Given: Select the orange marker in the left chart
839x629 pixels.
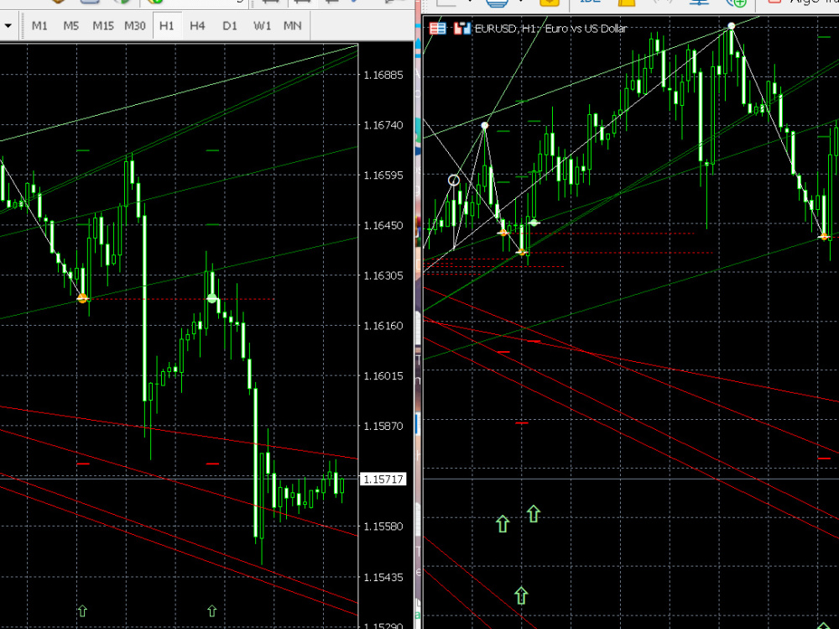Looking at the screenshot, I should (82, 298).
